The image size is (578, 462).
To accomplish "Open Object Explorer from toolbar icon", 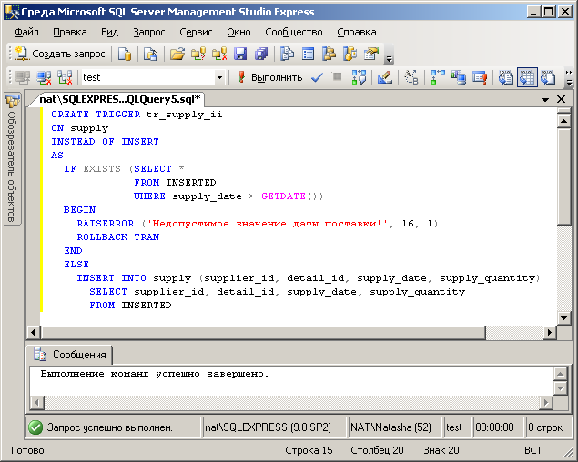I will 329,55.
